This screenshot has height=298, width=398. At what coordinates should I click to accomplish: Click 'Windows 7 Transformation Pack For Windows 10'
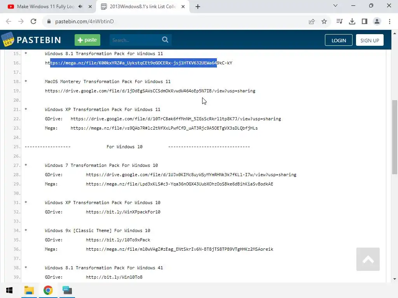[x=101, y=165]
